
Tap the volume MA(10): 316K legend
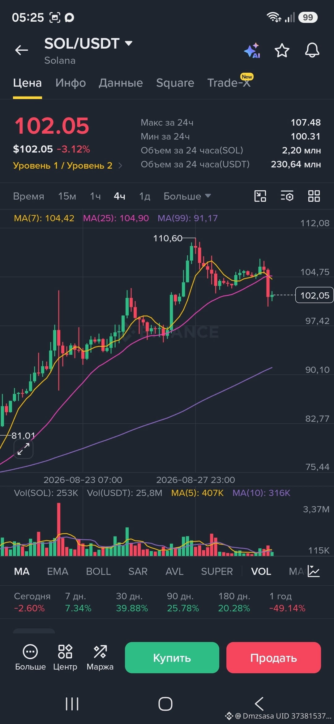(x=261, y=493)
